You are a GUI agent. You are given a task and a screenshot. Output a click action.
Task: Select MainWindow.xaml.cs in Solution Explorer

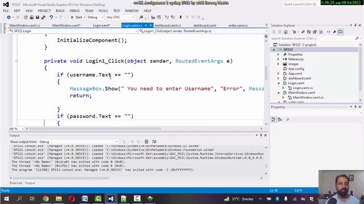(x=308, y=97)
